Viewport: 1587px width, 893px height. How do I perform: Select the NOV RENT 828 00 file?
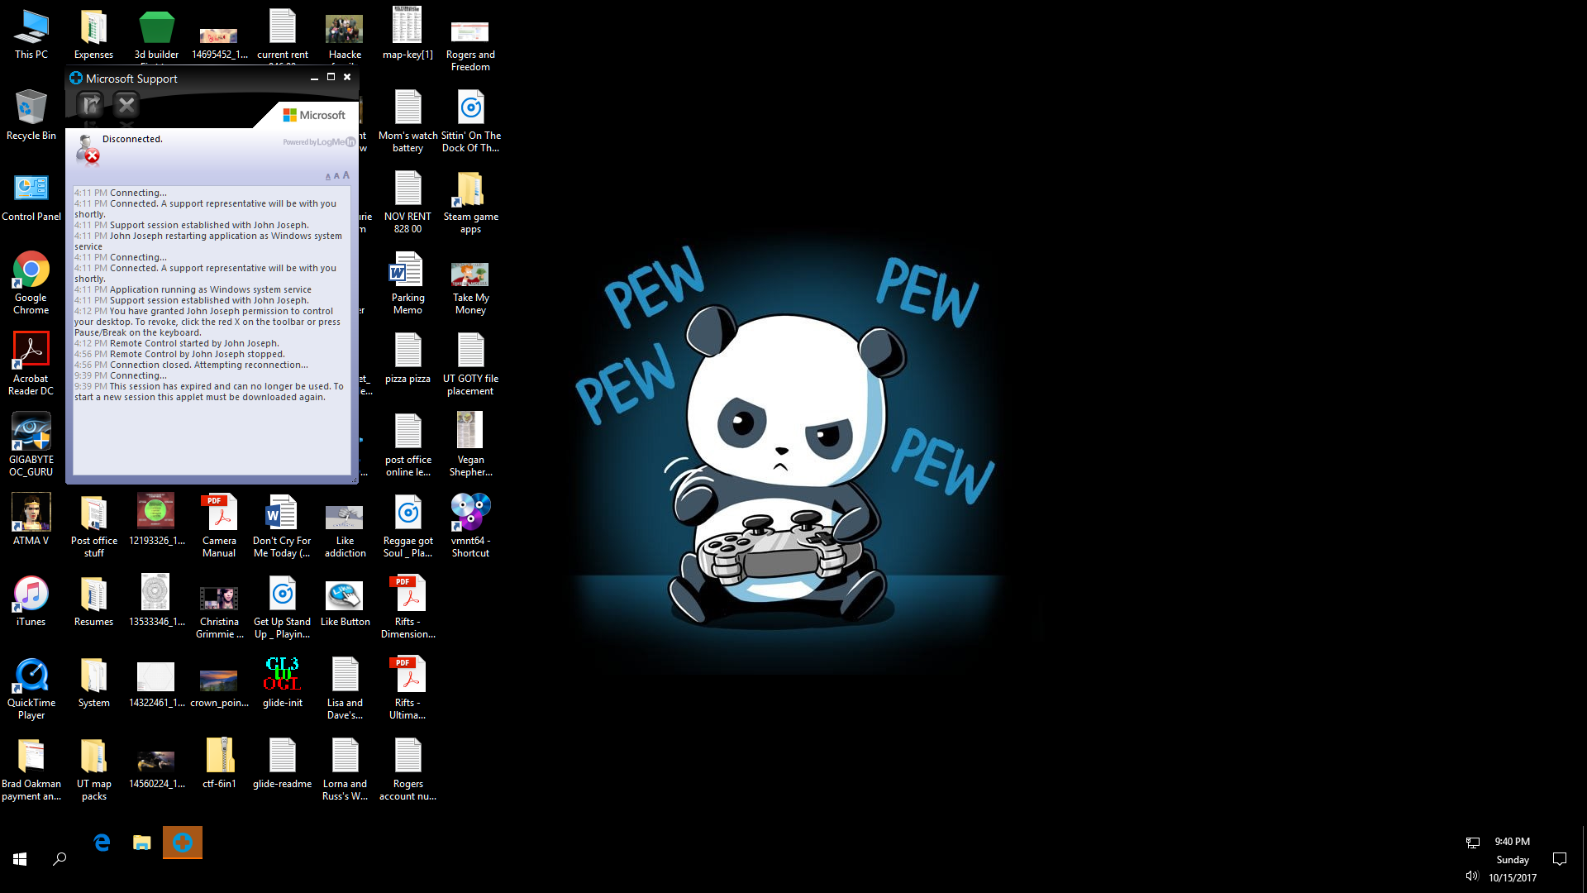tap(407, 202)
